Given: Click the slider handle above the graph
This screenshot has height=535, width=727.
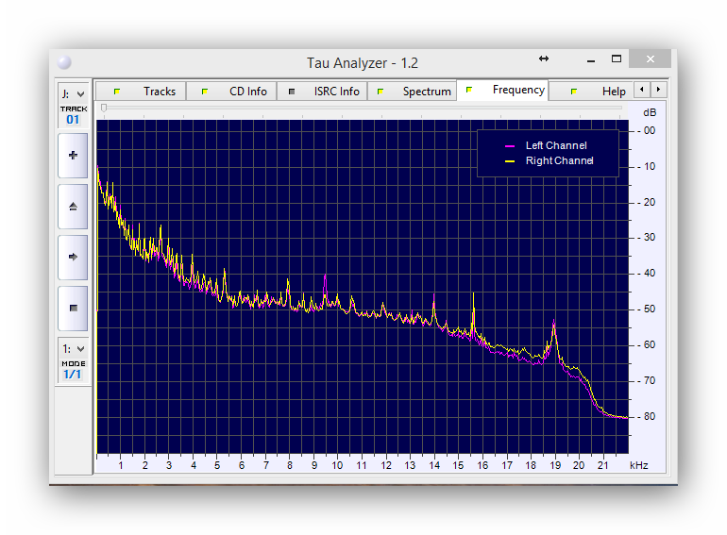Looking at the screenshot, I should 104,108.
